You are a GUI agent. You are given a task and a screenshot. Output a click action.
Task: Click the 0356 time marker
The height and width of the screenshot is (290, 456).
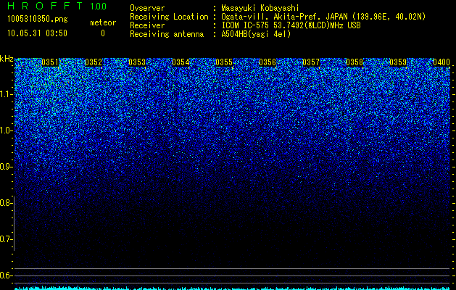[268, 62]
